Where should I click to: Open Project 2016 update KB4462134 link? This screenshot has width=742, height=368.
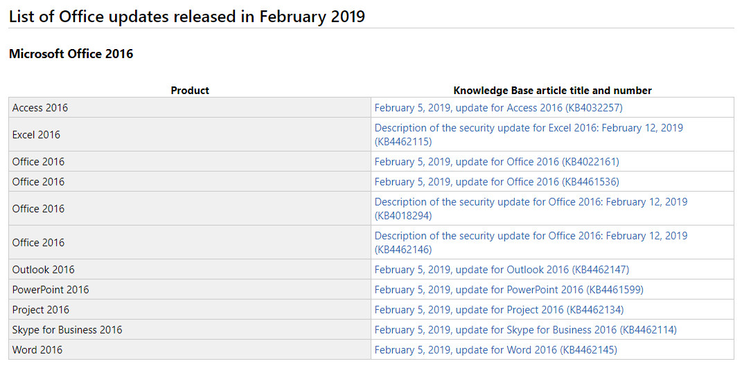click(x=500, y=309)
